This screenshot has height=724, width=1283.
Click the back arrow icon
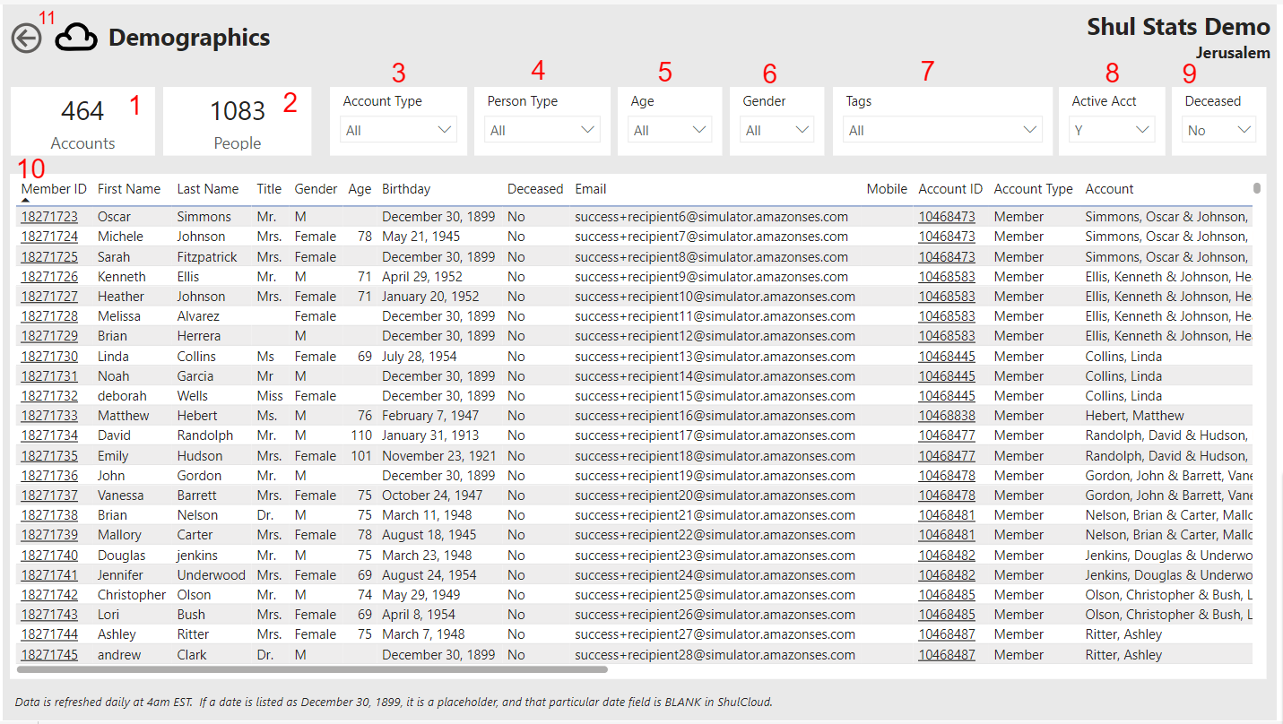pyautogui.click(x=27, y=38)
